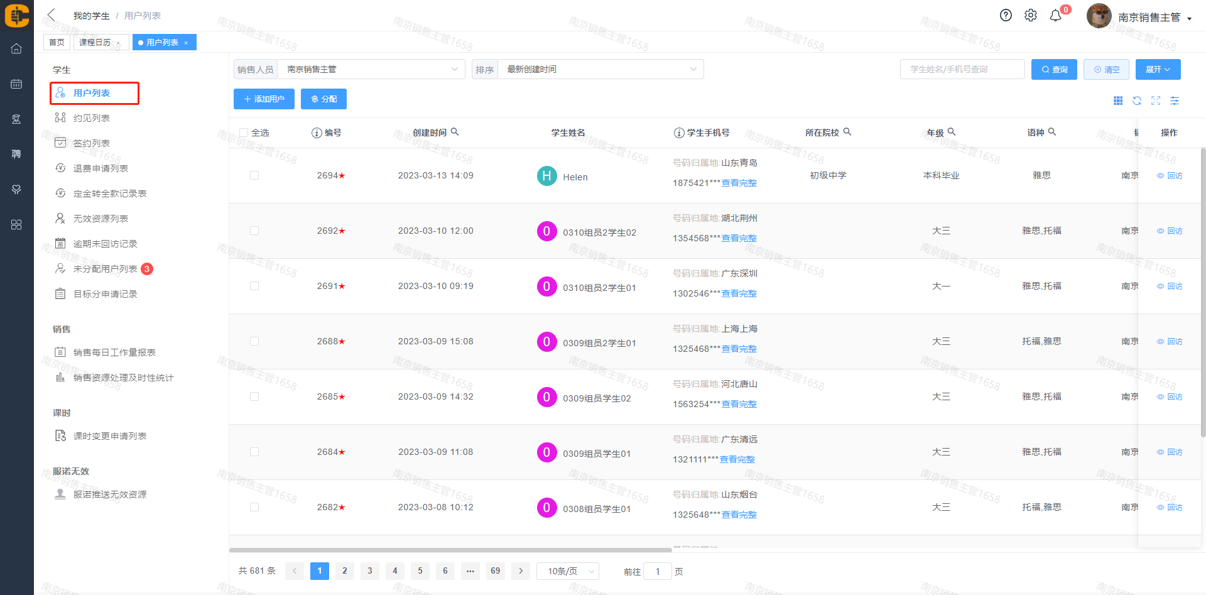The width and height of the screenshot is (1206, 595).
Task: Expand the 排序 sort dropdown
Action: [x=600, y=69]
